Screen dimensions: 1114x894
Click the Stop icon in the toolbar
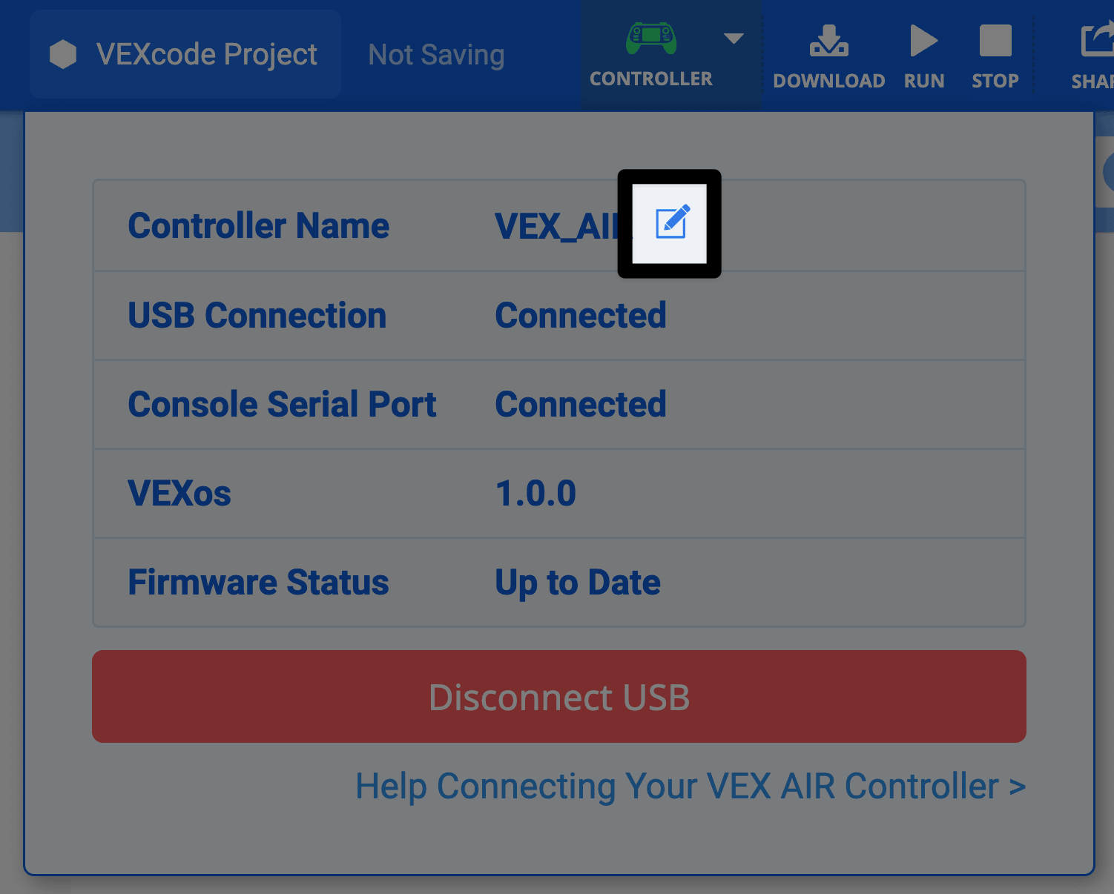point(995,41)
